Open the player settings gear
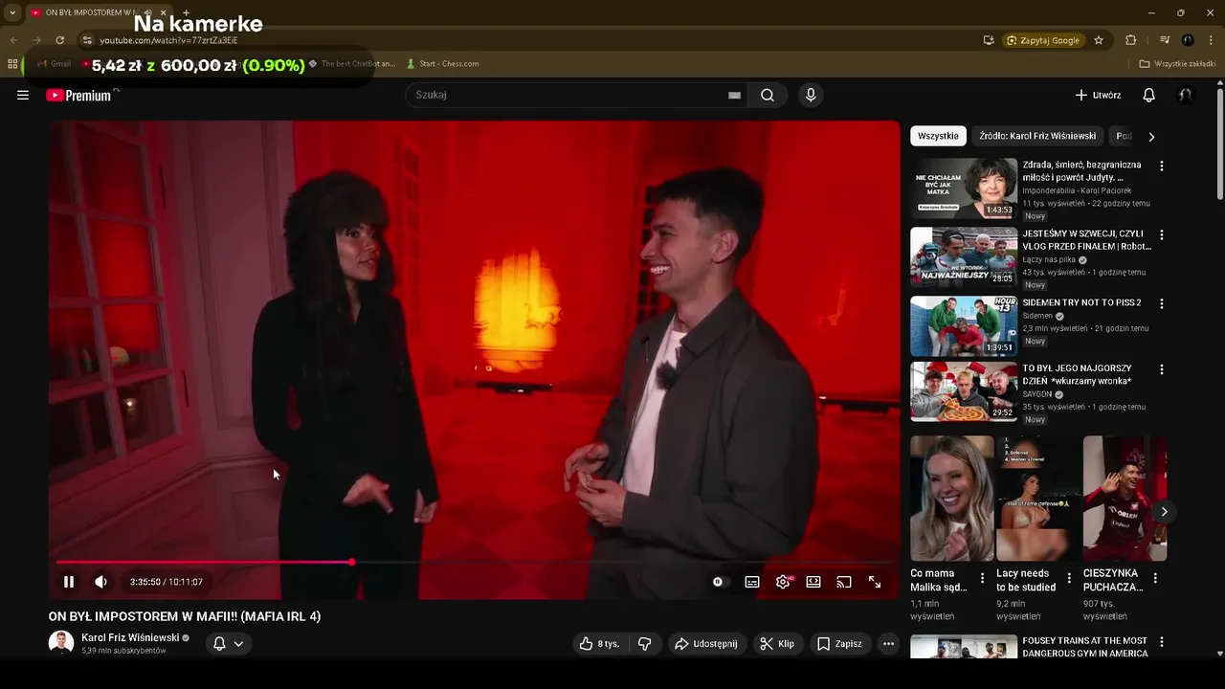1225x689 pixels. 783,582
